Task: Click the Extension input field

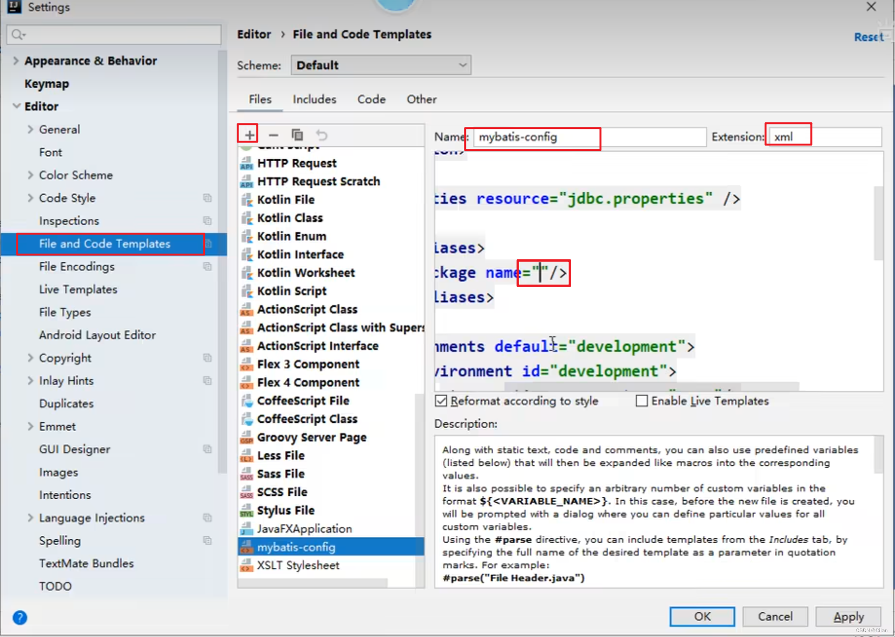Action: pos(825,137)
